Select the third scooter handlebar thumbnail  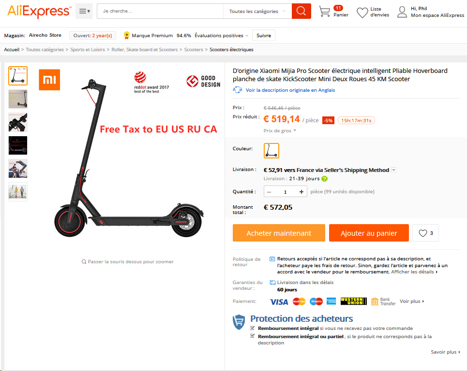click(x=18, y=122)
